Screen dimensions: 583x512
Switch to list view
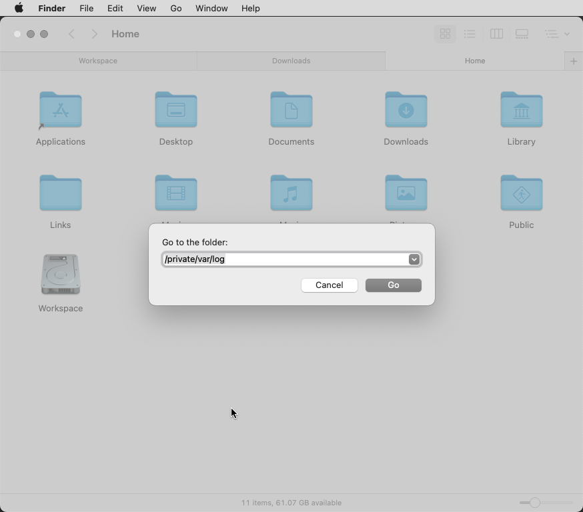click(x=470, y=34)
